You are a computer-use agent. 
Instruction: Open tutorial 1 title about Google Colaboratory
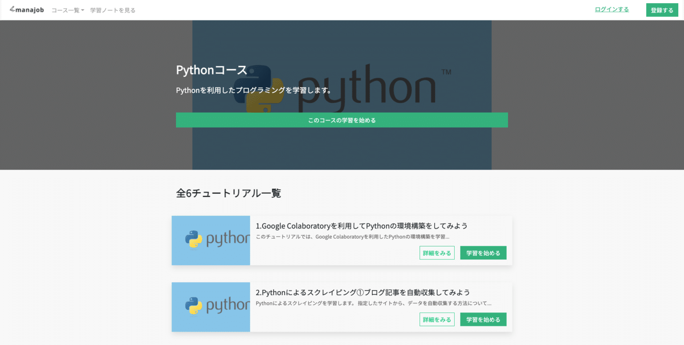click(x=361, y=226)
